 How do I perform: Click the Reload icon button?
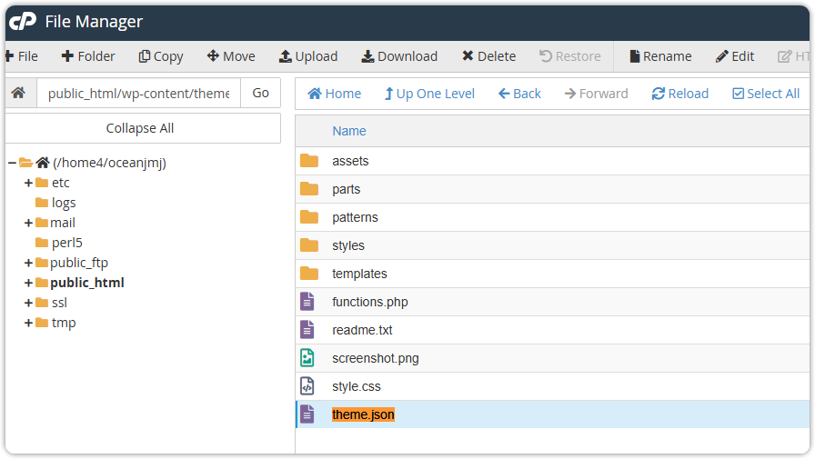tap(659, 94)
